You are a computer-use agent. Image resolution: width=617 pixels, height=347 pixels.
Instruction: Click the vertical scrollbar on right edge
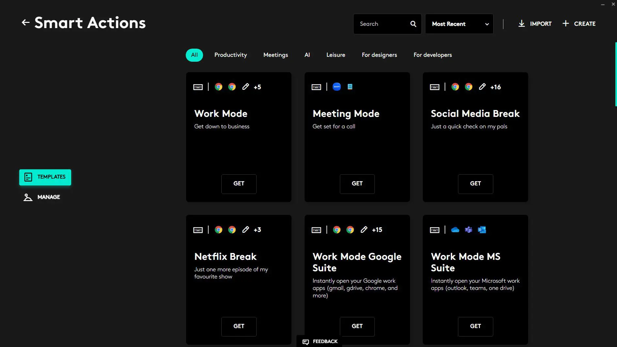615,74
